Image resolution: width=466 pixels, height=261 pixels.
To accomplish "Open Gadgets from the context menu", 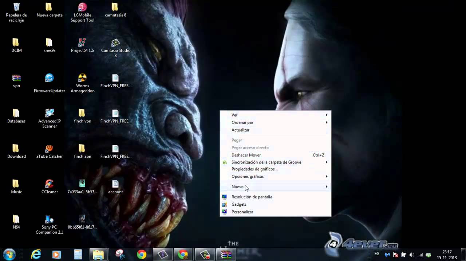I will (275, 204).
